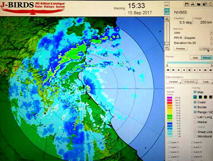
Task: Click the Previous button
Action: 180,48
